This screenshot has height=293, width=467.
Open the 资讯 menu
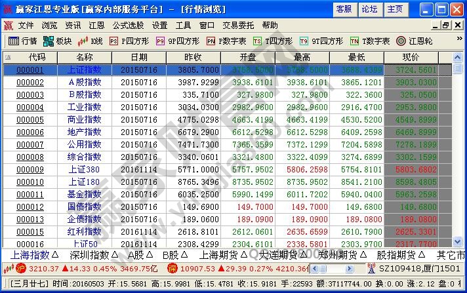(x=73, y=26)
